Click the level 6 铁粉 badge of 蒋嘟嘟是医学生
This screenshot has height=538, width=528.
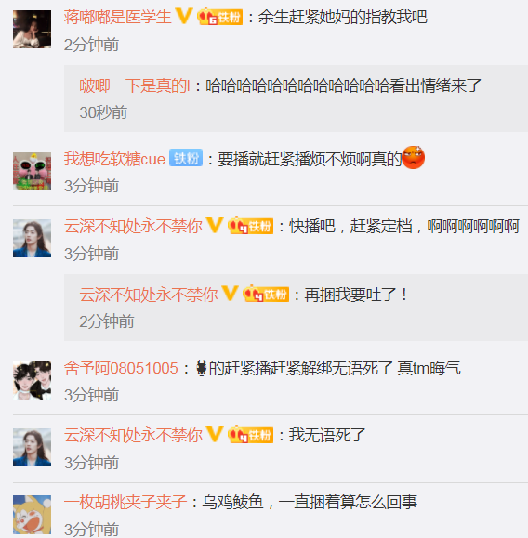point(219,16)
